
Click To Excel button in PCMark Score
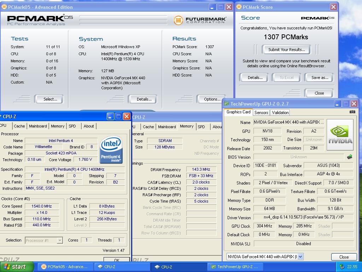click(286, 78)
